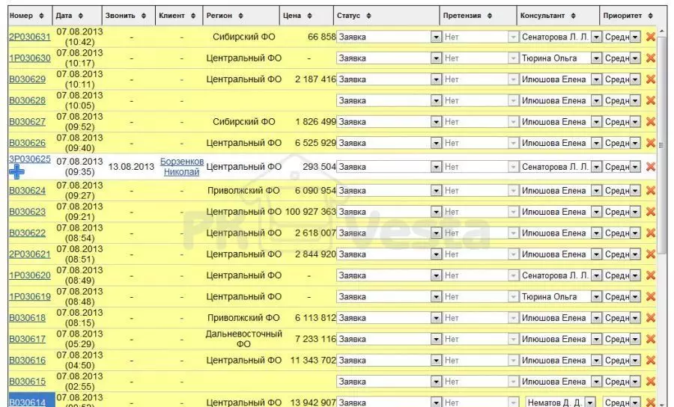The width and height of the screenshot is (674, 407).
Task: Remove order B030615 using red X
Action: (x=650, y=382)
